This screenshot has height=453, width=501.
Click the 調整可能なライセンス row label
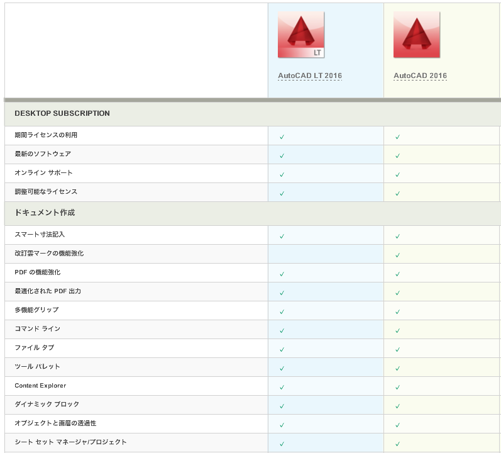click(46, 191)
